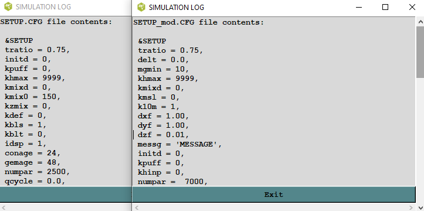Maximize the right SIMULATION LOG window
Screen dimensions: 424x211
coord(385,7)
